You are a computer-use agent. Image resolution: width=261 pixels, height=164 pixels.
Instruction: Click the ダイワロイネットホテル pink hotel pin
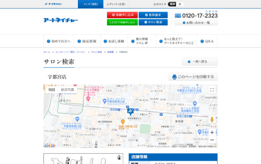[x=88, y=99]
